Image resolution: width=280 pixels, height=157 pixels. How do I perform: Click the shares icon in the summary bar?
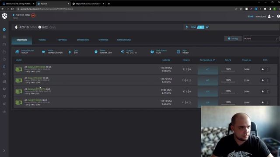[122, 51]
